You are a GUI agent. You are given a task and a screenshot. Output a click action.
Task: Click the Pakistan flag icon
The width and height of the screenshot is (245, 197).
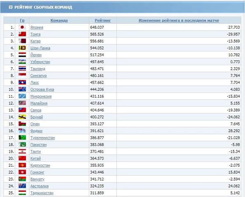[x=22, y=144]
